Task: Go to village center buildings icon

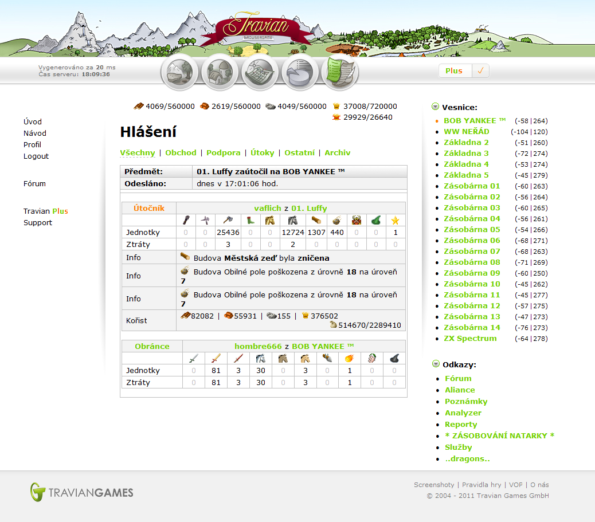Action: coord(220,72)
